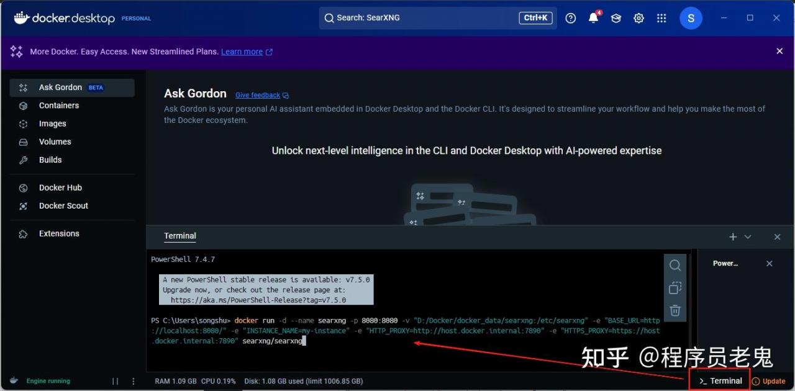
Task: Open the apps grid menu
Action: pos(661,18)
